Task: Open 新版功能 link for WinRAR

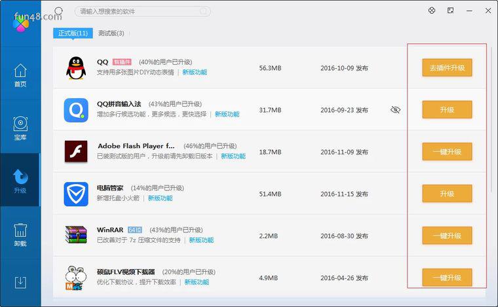Action: (201, 240)
